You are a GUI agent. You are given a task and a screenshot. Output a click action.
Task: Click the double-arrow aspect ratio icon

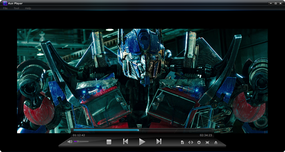(x=191, y=142)
